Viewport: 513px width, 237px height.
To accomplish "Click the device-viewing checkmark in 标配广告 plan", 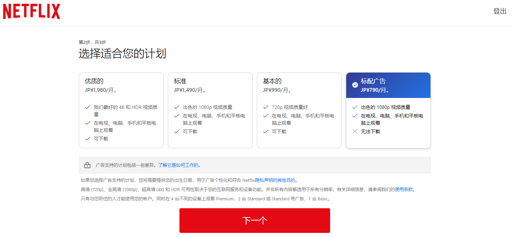I will [x=355, y=116].
